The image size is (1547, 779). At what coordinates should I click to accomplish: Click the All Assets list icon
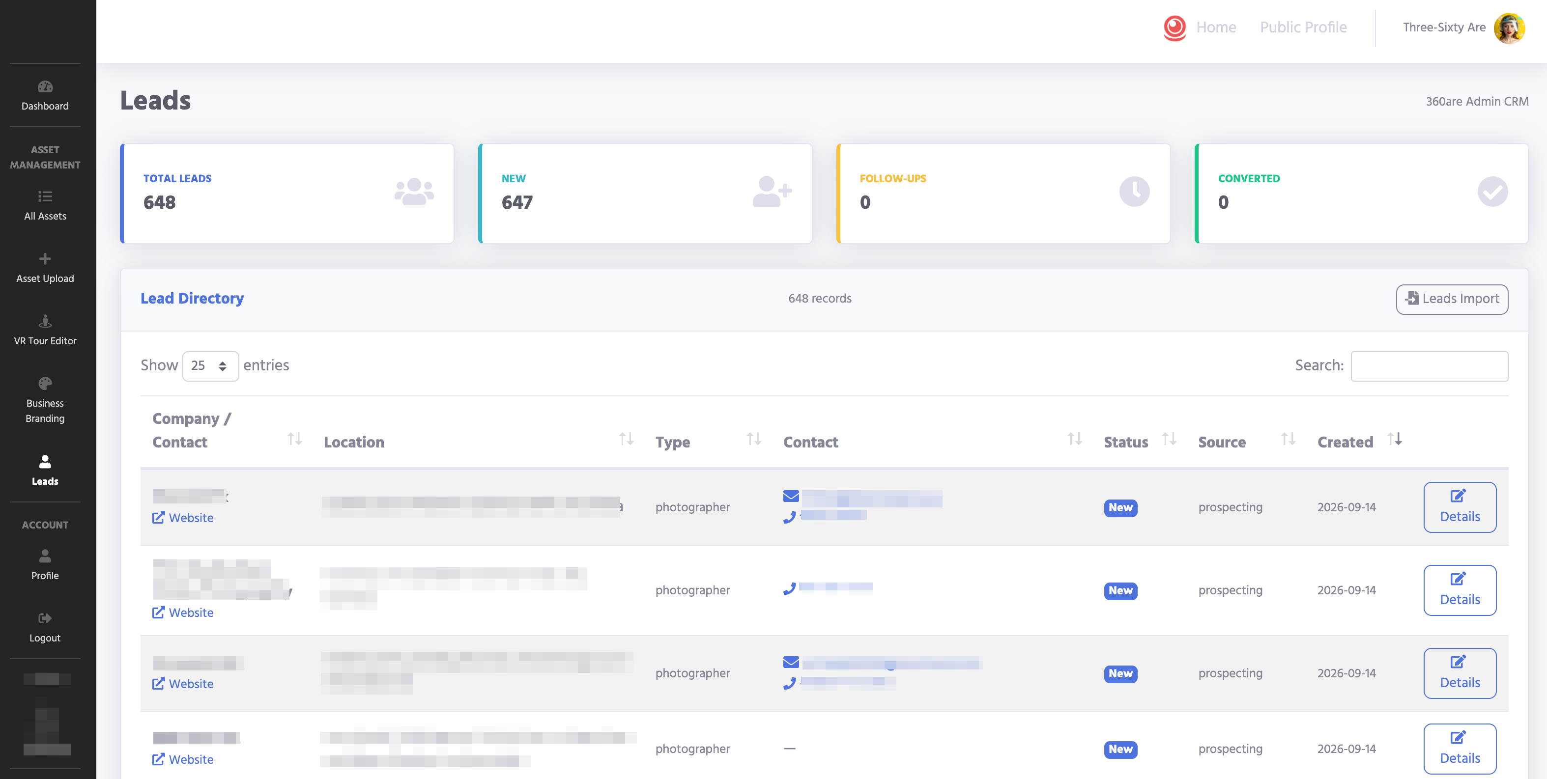(x=45, y=197)
